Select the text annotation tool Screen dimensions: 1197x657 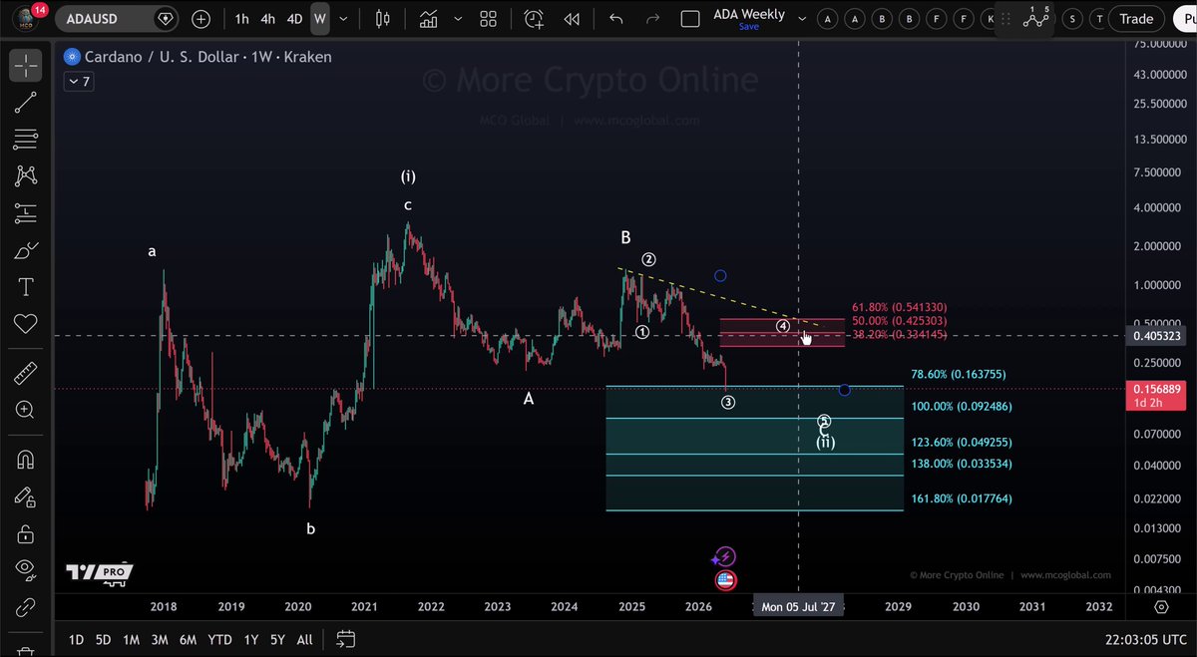coord(25,287)
